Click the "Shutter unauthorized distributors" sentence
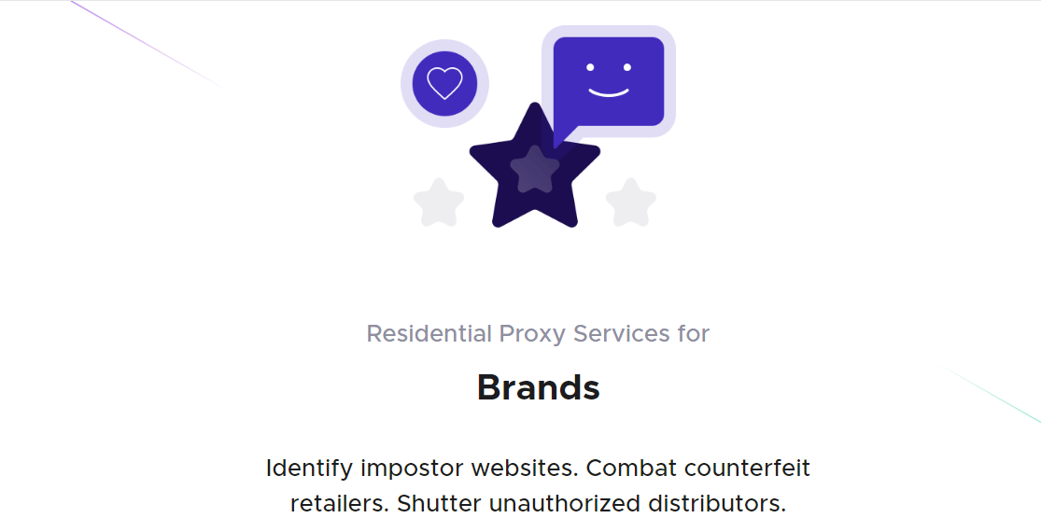Screen dimensions: 1041x532 (x=591, y=504)
